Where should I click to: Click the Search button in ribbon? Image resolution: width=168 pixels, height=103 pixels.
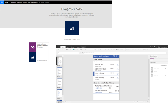[x=146, y=50]
